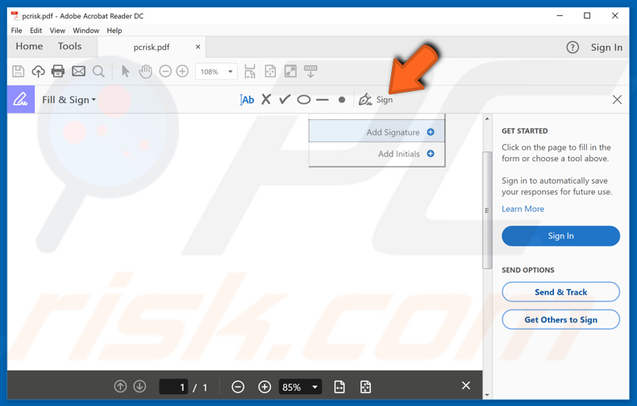Viewport: 637px width, 406px height.
Task: Click the purple Fill & Sign pen icon
Action: click(21, 99)
